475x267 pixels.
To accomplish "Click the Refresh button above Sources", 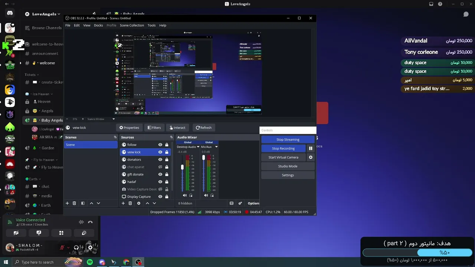I will 204,128.
